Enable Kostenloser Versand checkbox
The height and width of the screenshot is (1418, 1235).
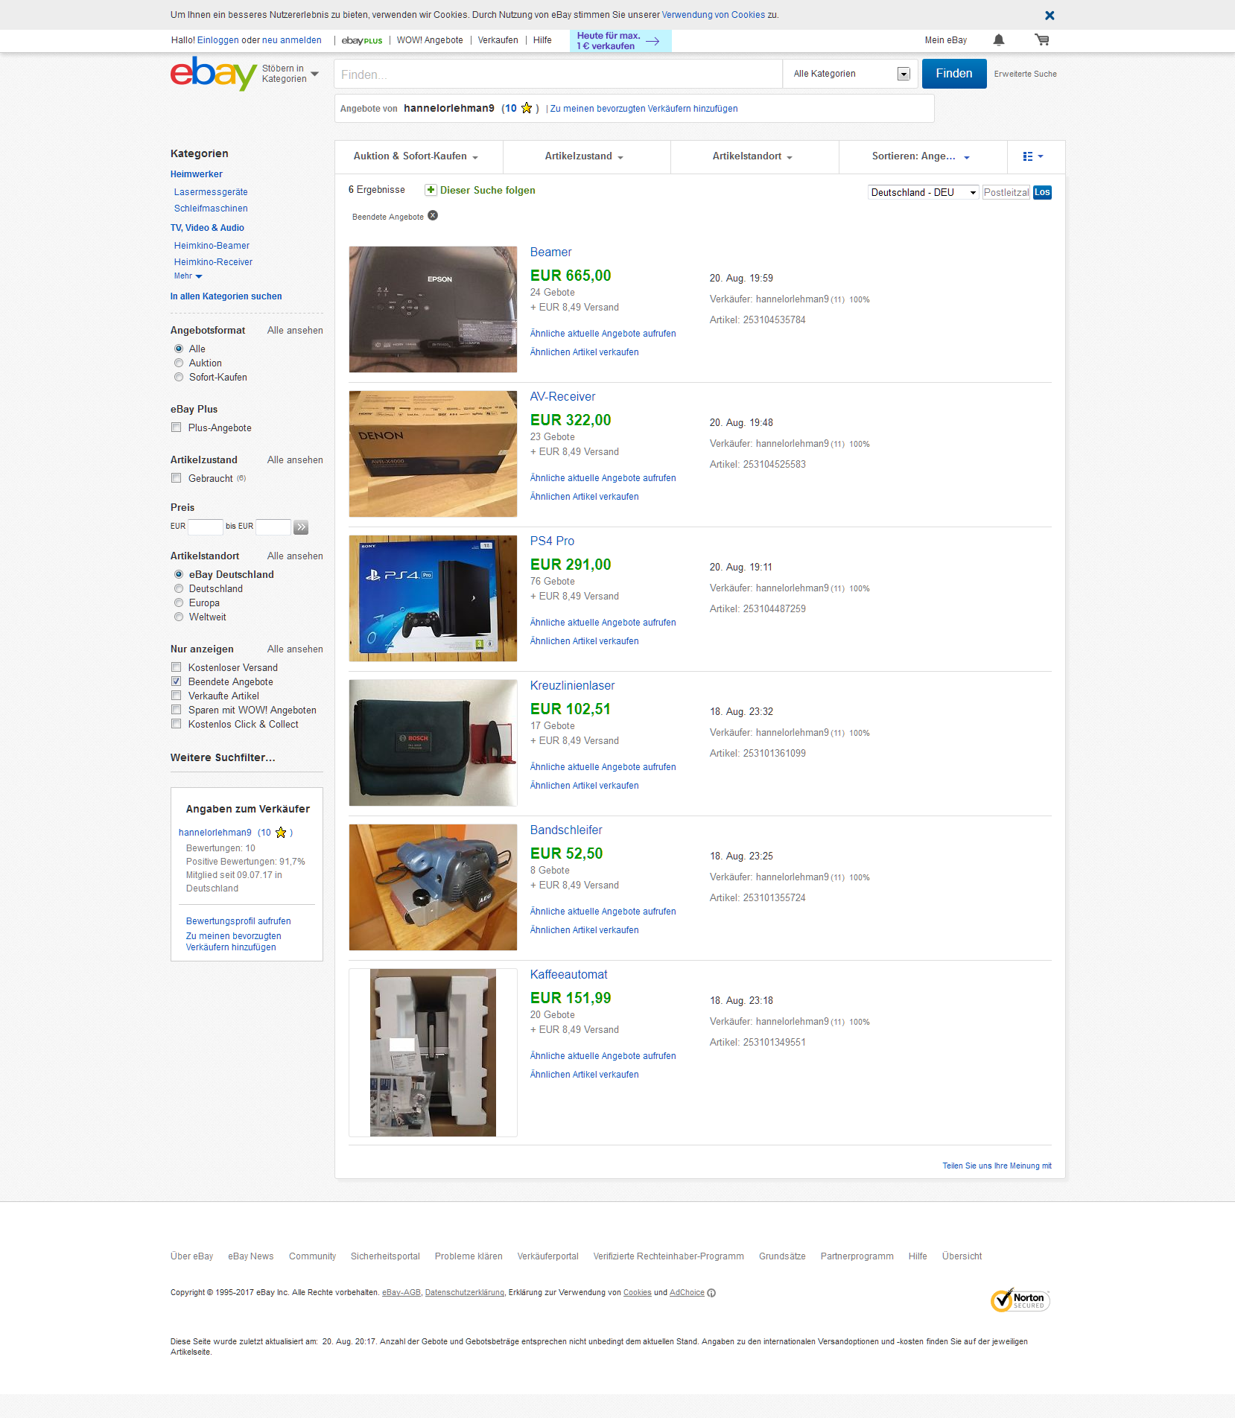click(177, 667)
